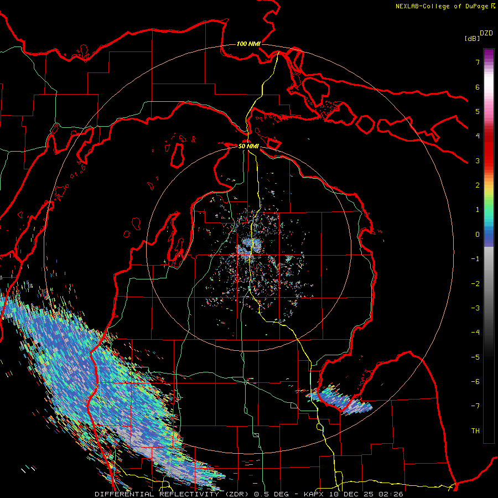Click the -7 value on color scale

(475, 406)
